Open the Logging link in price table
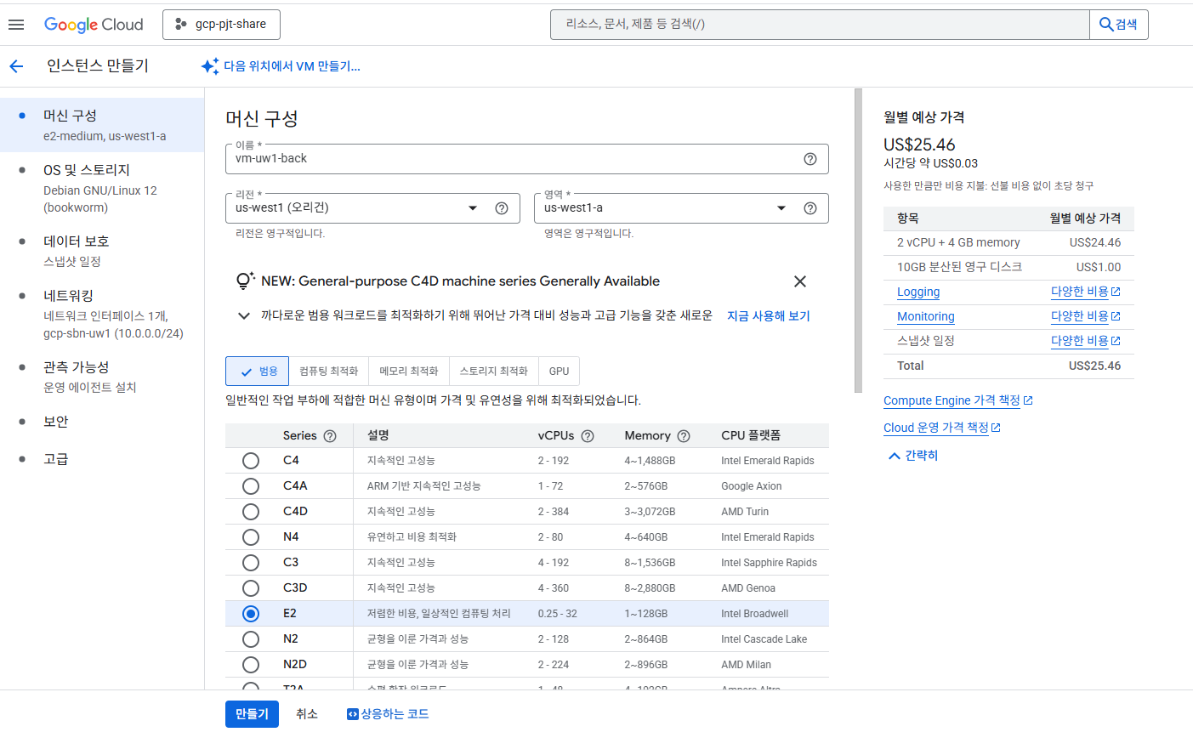This screenshot has height=732, width=1193. (x=918, y=292)
